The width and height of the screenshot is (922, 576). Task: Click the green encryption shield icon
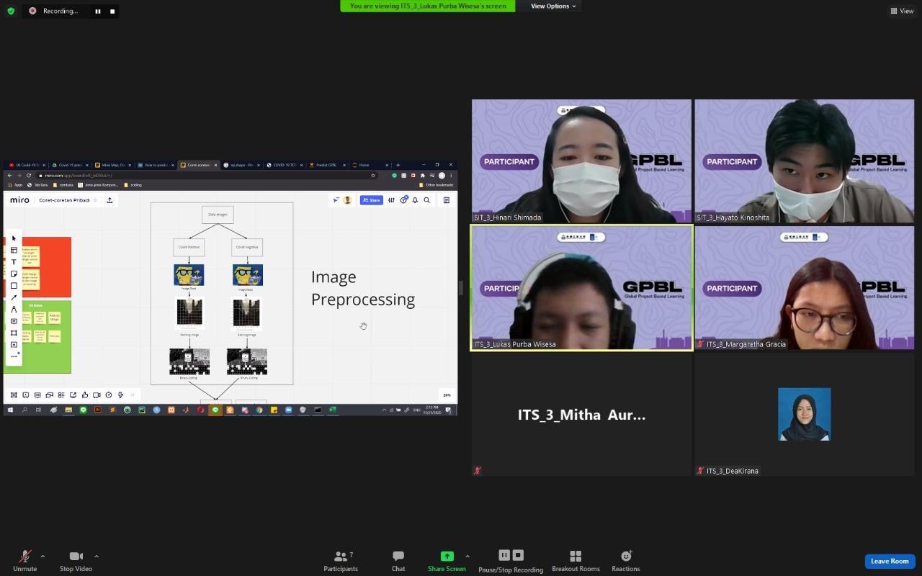(10, 11)
